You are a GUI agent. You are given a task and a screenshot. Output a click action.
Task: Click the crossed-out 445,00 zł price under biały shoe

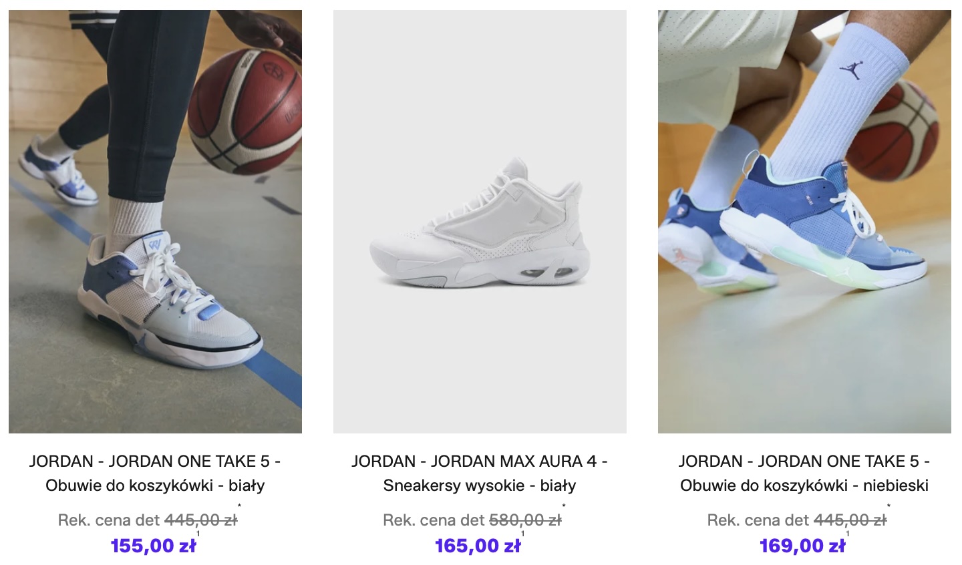tap(200, 520)
